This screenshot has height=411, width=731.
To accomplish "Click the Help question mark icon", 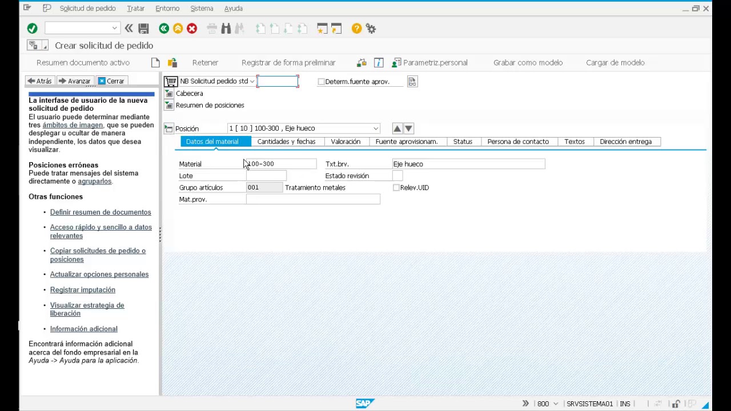I will (x=356, y=29).
